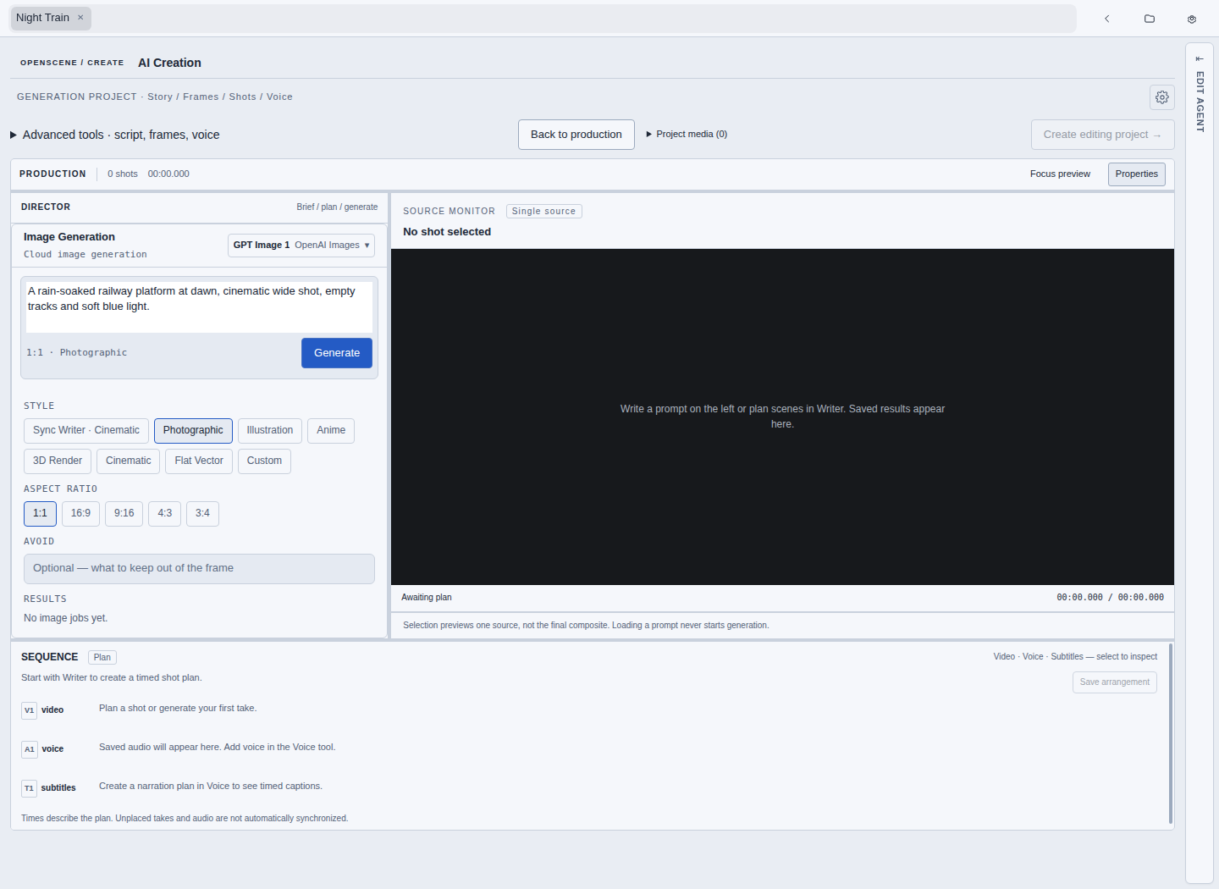The height and width of the screenshot is (889, 1219).
Task: Click Save arrangement button
Action: pyautogui.click(x=1115, y=682)
